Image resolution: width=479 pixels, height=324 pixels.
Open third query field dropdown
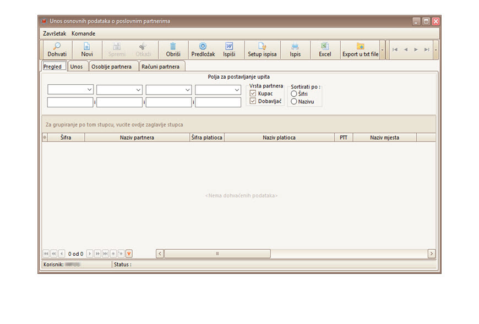pyautogui.click(x=188, y=90)
